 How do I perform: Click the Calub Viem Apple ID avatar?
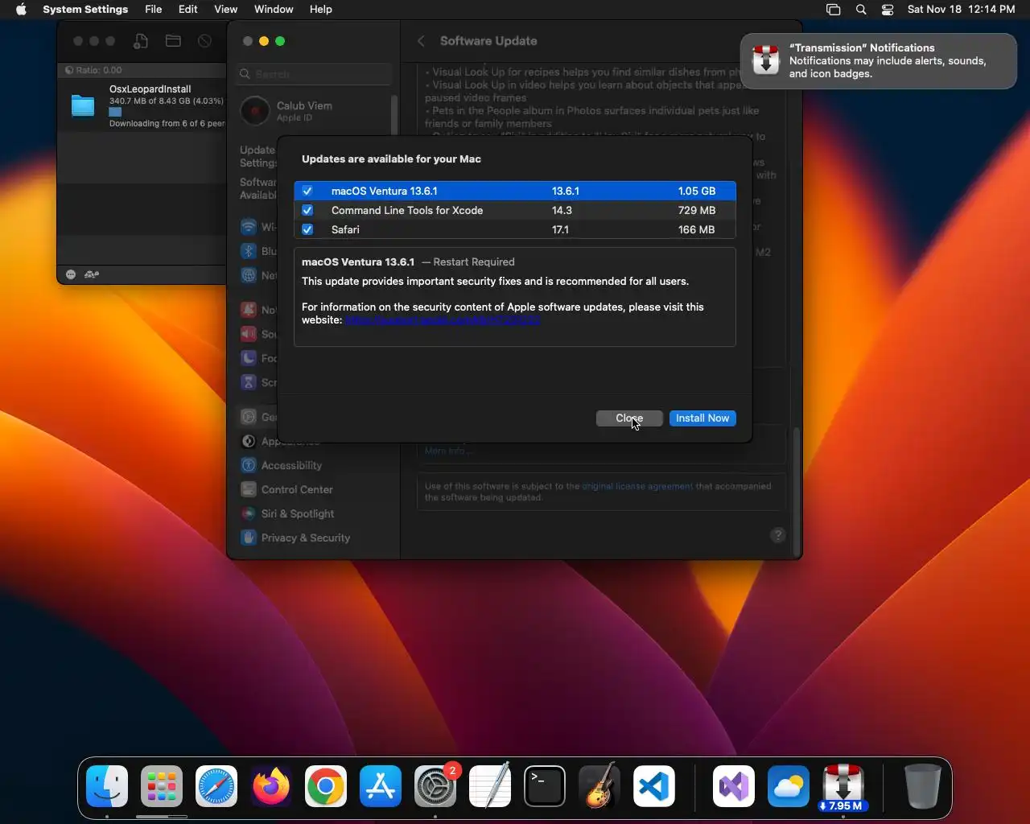coord(255,111)
